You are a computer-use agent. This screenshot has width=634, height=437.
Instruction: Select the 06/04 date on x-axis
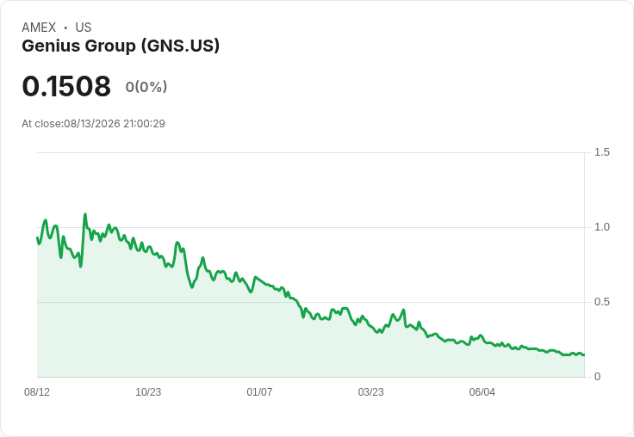[482, 391]
